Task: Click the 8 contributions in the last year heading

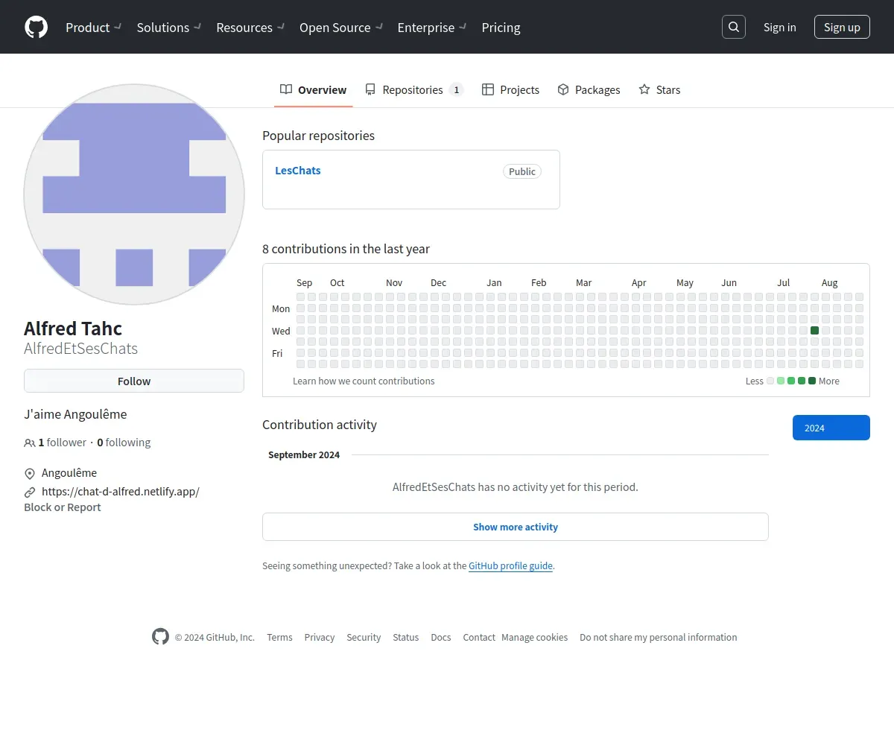Action: (x=346, y=249)
